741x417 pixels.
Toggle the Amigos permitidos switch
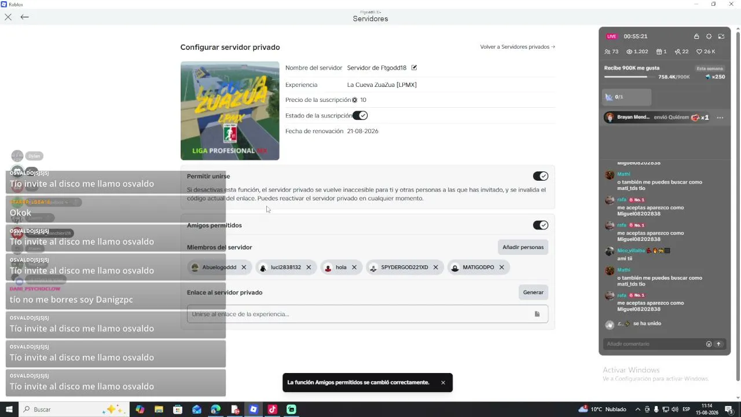click(540, 225)
